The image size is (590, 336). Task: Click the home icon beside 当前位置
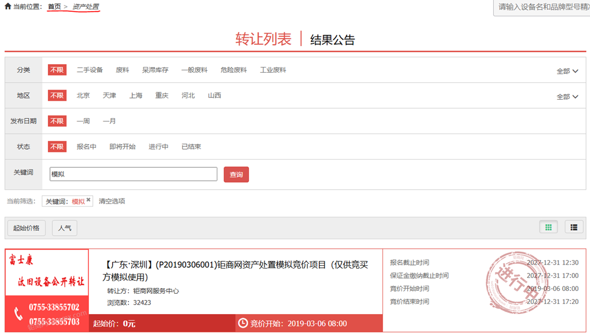(x=7, y=6)
